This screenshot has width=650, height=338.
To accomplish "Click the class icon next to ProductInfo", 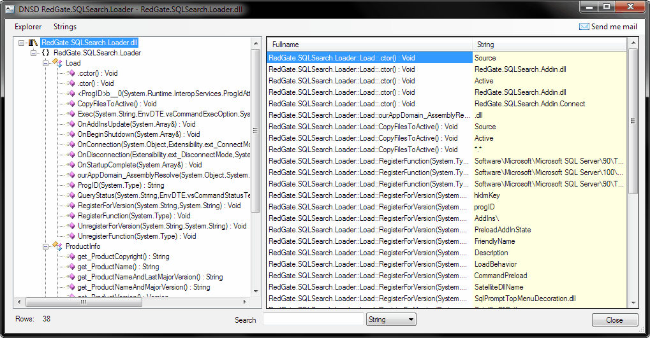I will point(57,246).
